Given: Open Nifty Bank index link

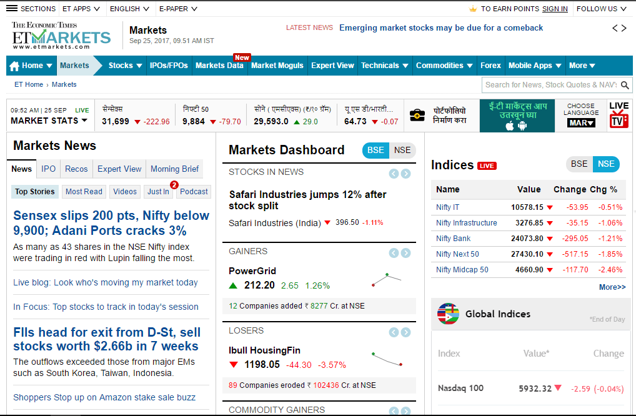Looking at the screenshot, I should (x=454, y=239).
